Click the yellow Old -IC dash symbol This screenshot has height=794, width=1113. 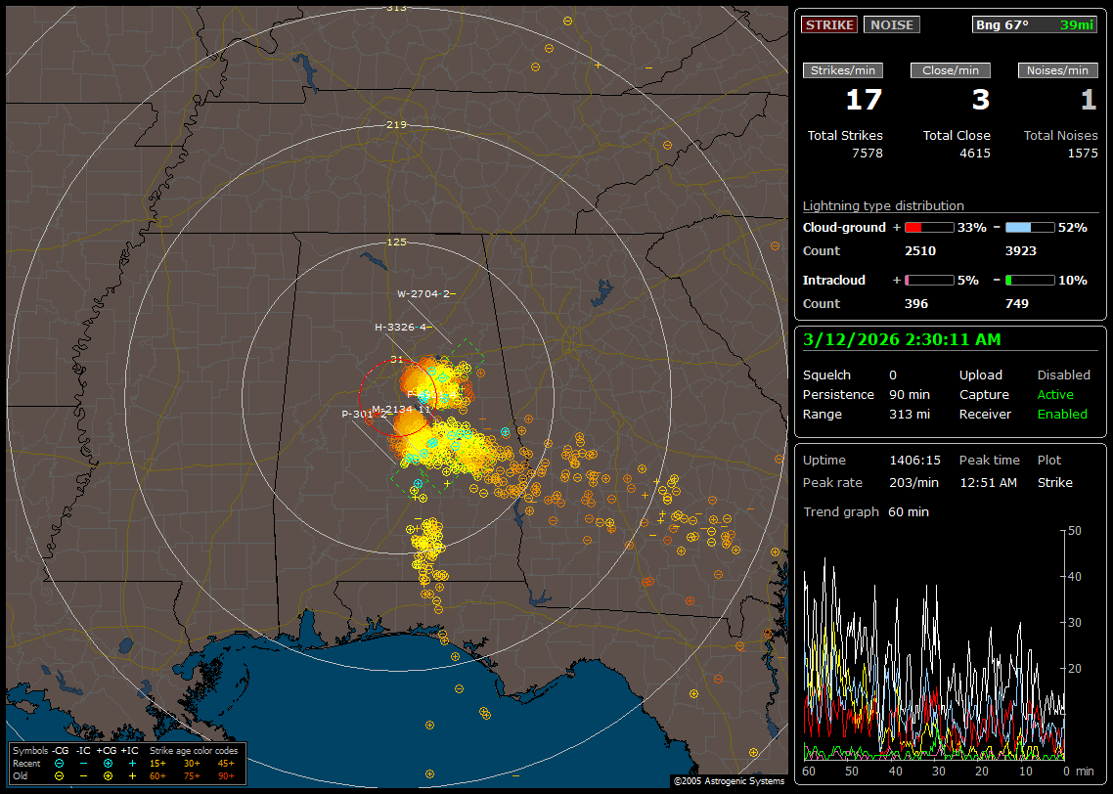[84, 775]
